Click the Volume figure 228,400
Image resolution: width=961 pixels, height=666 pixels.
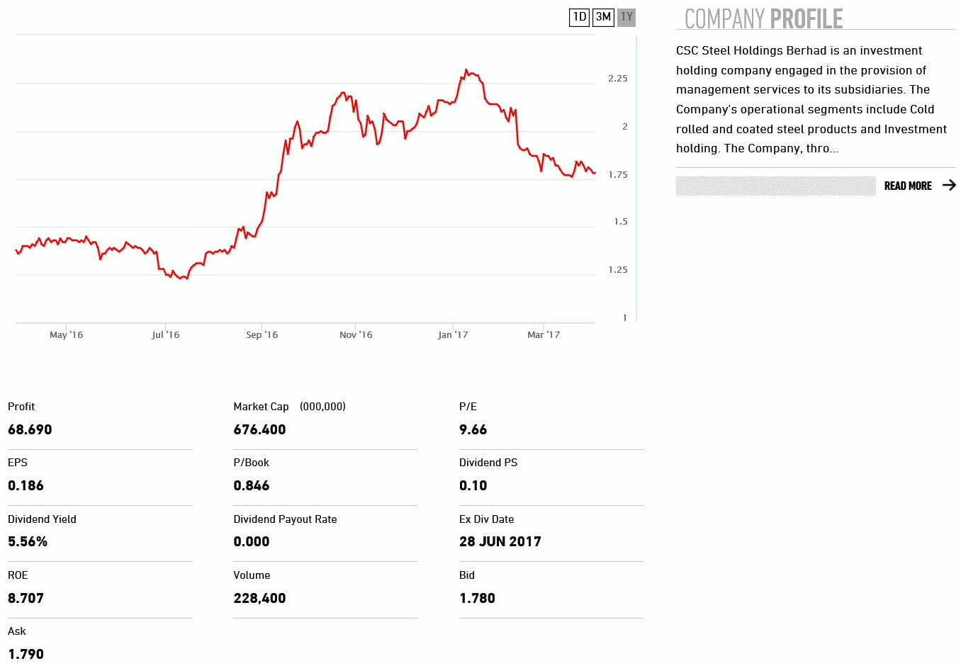pos(259,598)
